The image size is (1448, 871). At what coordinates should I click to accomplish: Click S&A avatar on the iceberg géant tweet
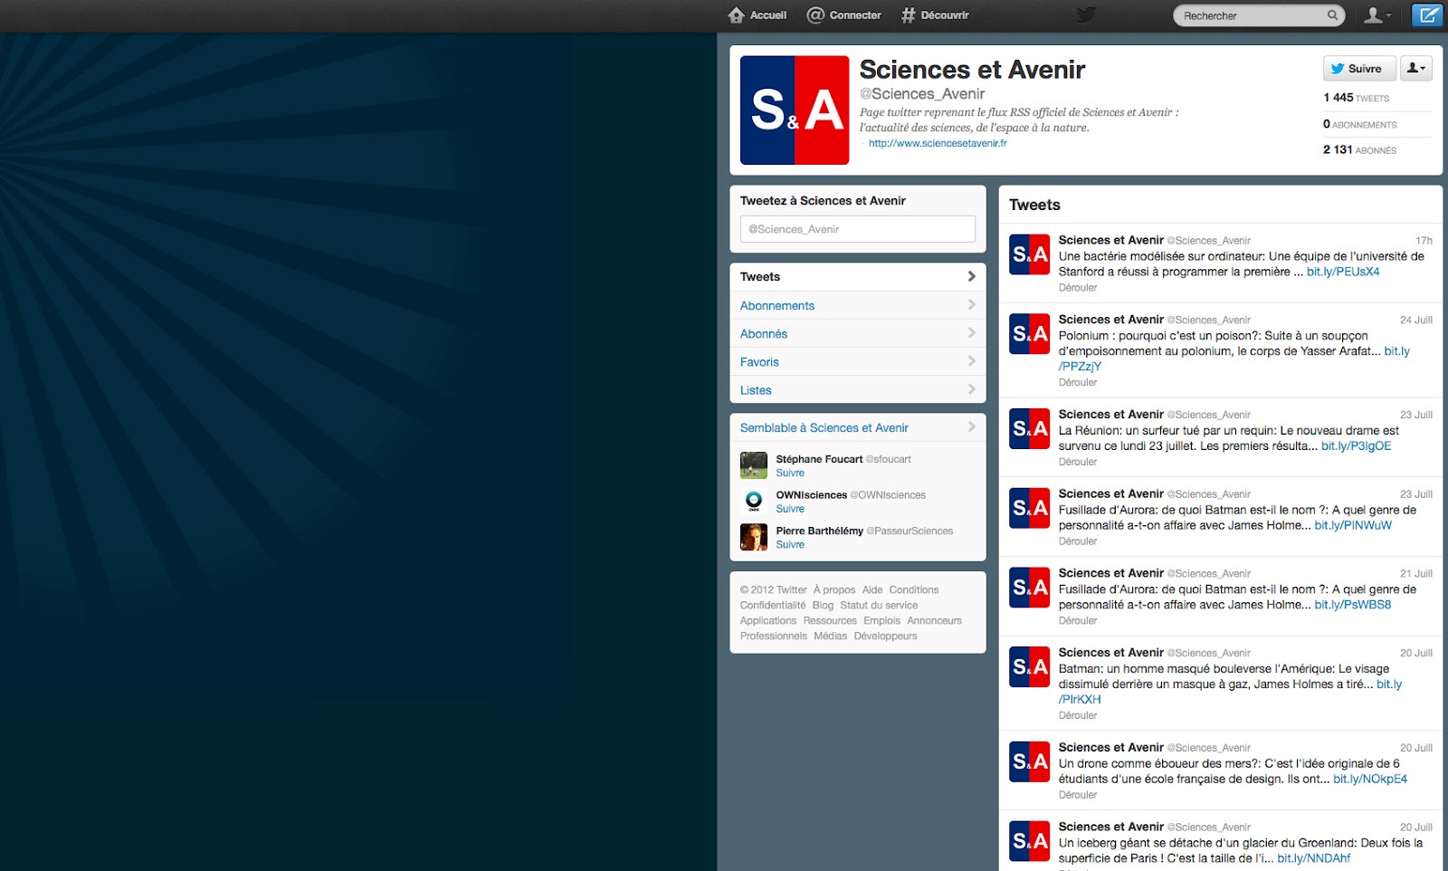pos(1030,841)
